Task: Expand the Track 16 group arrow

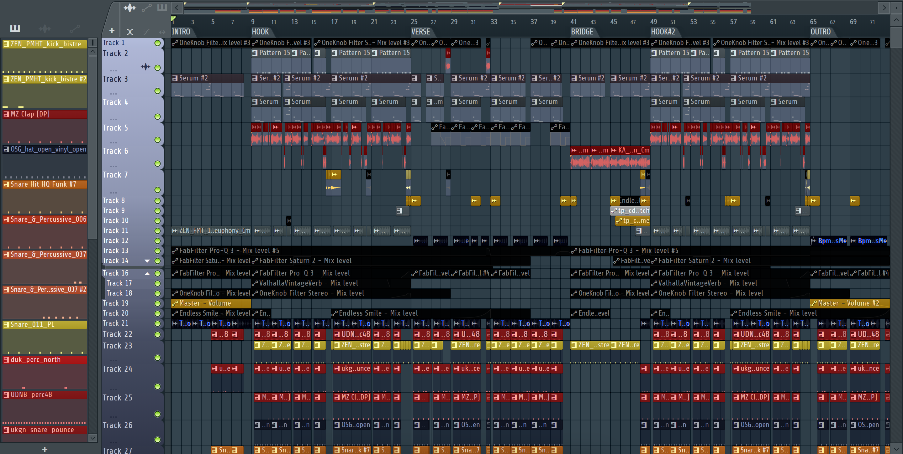Action: pos(147,273)
